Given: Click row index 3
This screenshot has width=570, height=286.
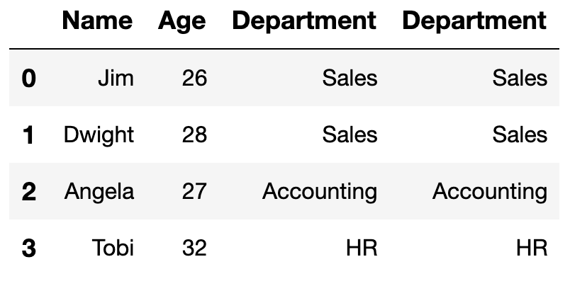Looking at the screenshot, I should [x=29, y=248].
